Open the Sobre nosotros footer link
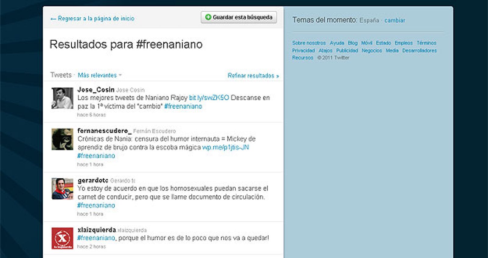The height and width of the screenshot is (258, 488). tap(309, 43)
